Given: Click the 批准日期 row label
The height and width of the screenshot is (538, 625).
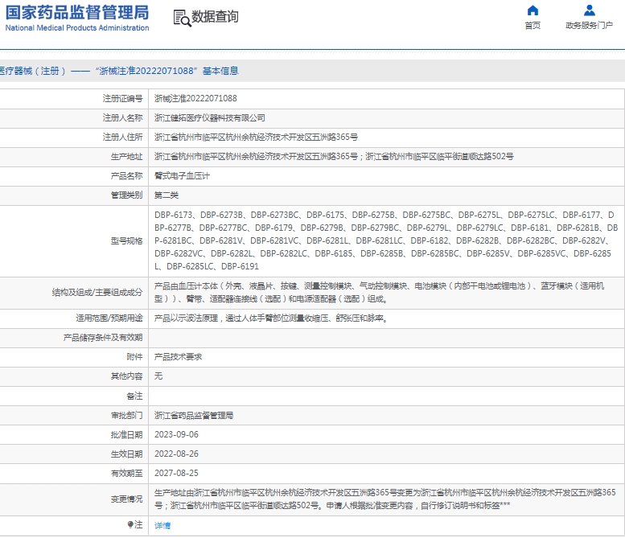Looking at the screenshot, I should (x=126, y=435).
